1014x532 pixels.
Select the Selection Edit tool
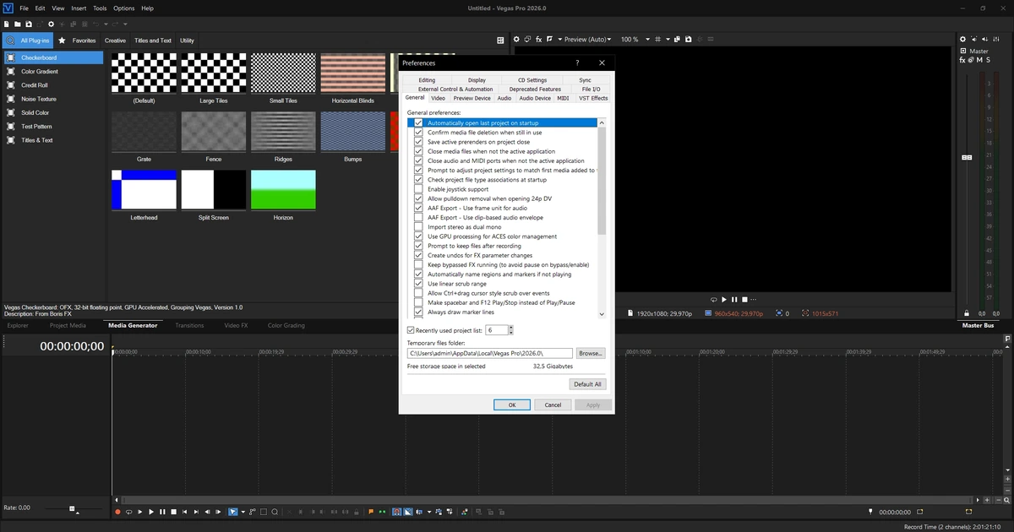point(263,512)
